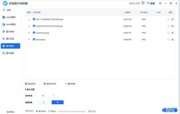Image resolution: width=180 pixels, height=114 pixels.
Task: Click 清空列表 to clear the list
Action: click(x=70, y=84)
